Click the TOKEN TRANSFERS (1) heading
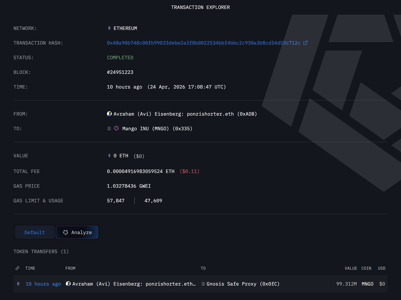Screen dimensions: 401x300 tap(41, 252)
